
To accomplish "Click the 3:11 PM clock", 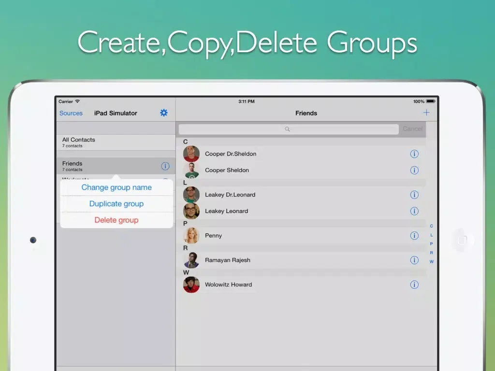I will pyautogui.click(x=246, y=101).
